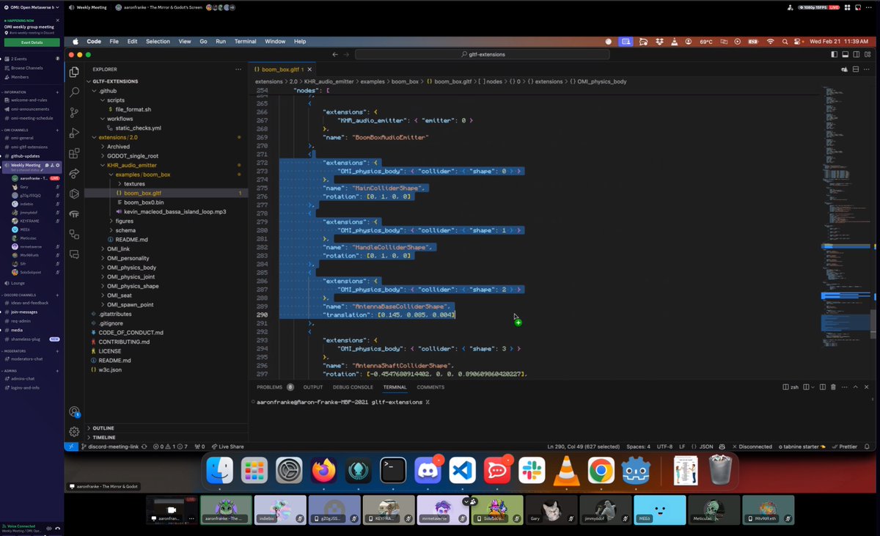This screenshot has height=536, width=880.
Task: Open the Accounts icon above settings gear
Action: pyautogui.click(x=74, y=412)
